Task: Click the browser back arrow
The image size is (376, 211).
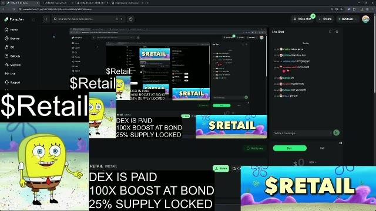Action: (4, 9)
